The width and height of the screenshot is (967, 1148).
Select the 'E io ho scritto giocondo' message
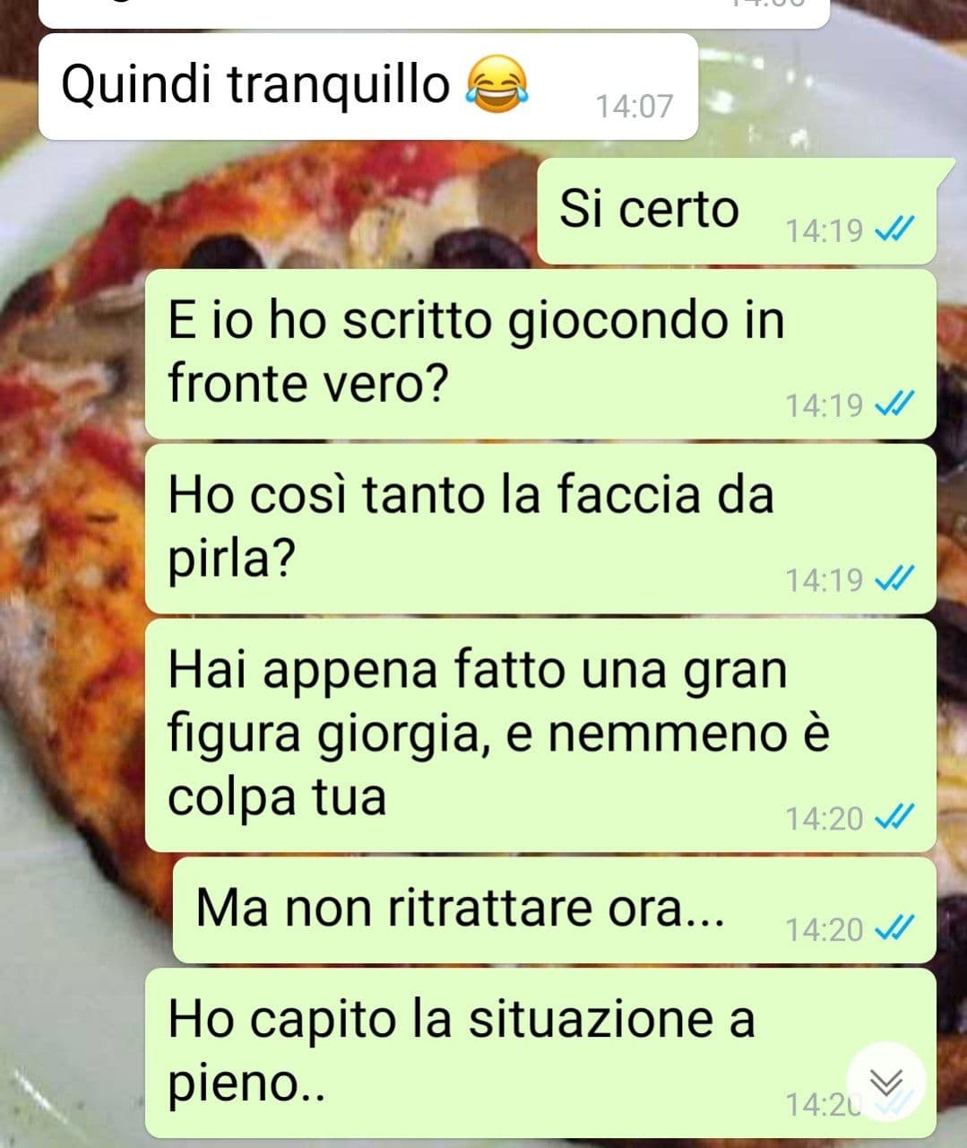coord(540,354)
